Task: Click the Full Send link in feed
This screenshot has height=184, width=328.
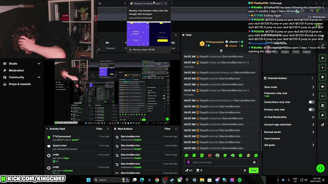Action: pyautogui.click(x=68, y=170)
